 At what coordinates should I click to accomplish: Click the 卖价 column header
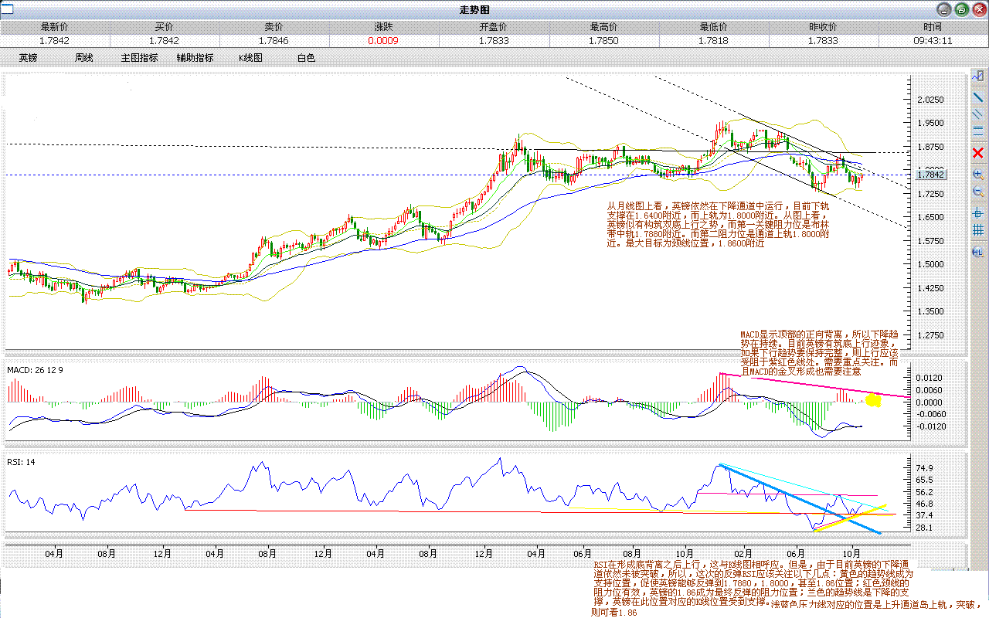(x=274, y=27)
